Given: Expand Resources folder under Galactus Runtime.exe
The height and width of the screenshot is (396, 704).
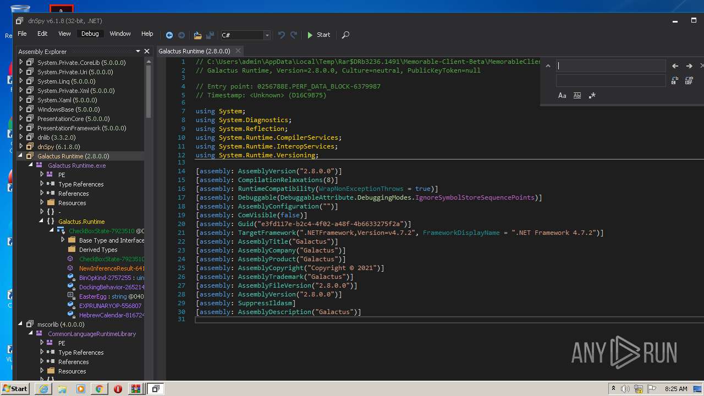Looking at the screenshot, I should coord(42,202).
